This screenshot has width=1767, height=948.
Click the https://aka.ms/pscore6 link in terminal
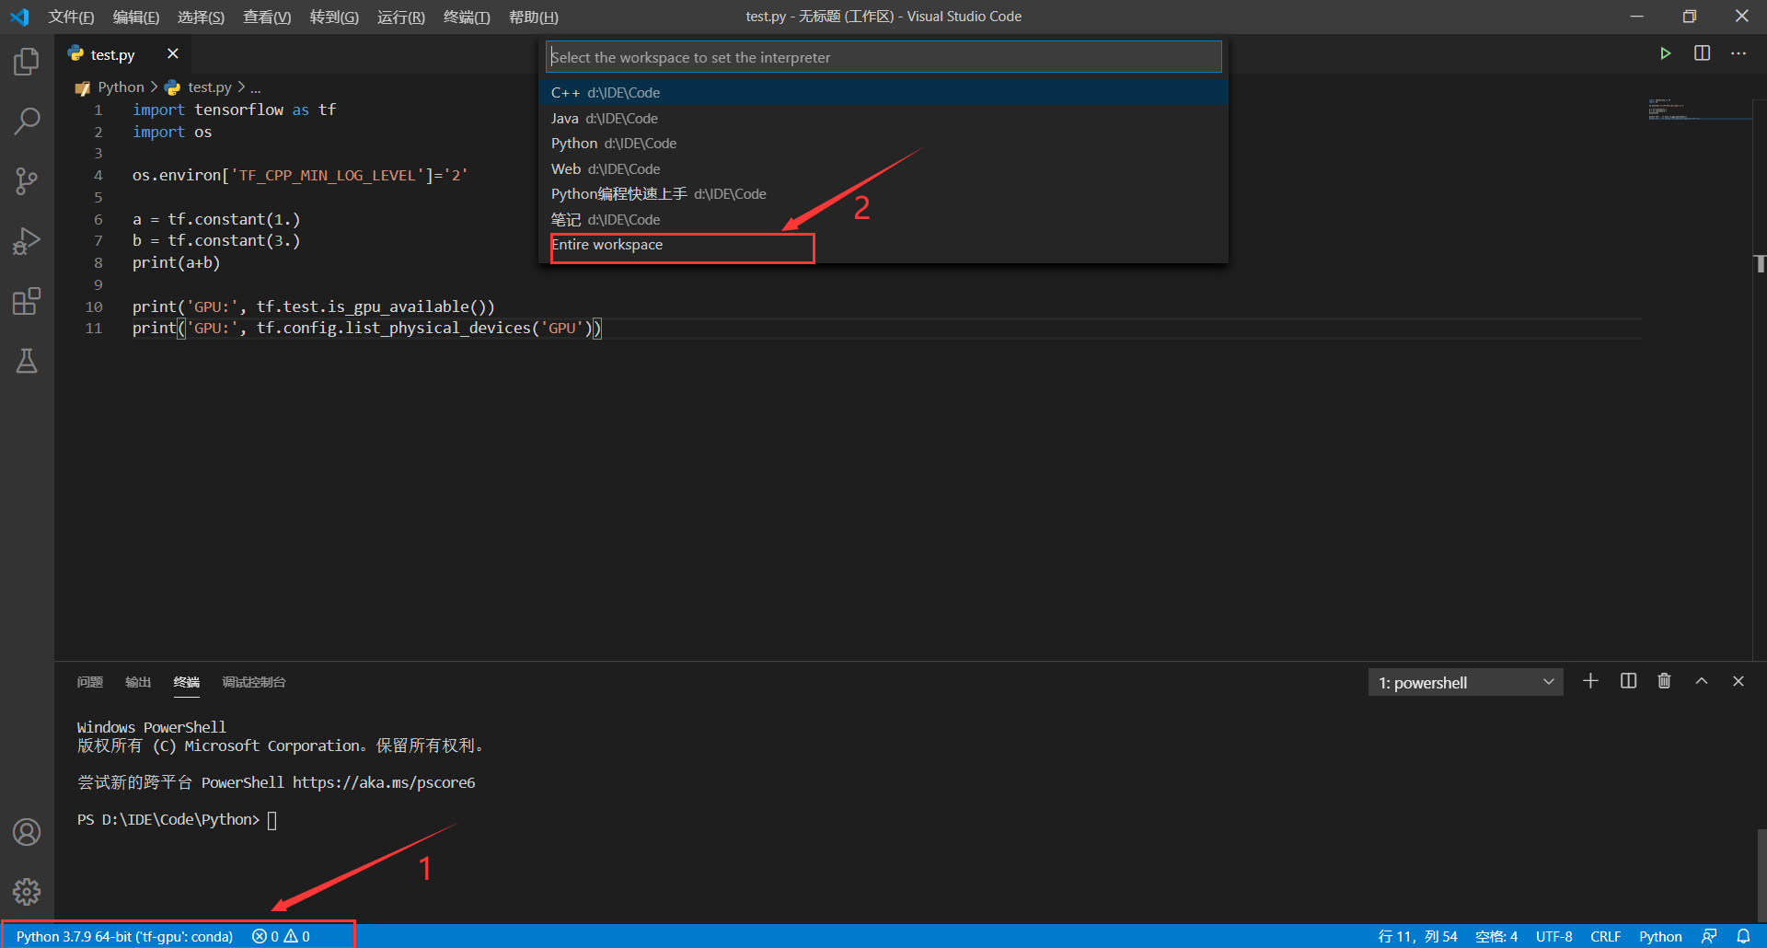click(384, 782)
